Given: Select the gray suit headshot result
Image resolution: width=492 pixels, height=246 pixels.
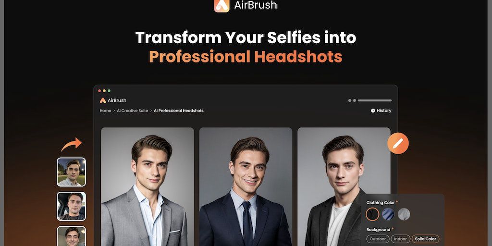Looking at the screenshot, I should click(x=148, y=187).
